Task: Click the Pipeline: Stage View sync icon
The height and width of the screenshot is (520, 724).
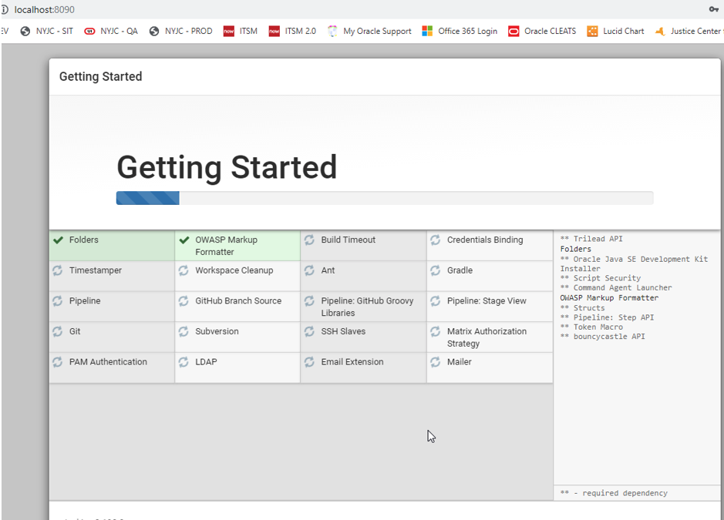Action: point(435,301)
